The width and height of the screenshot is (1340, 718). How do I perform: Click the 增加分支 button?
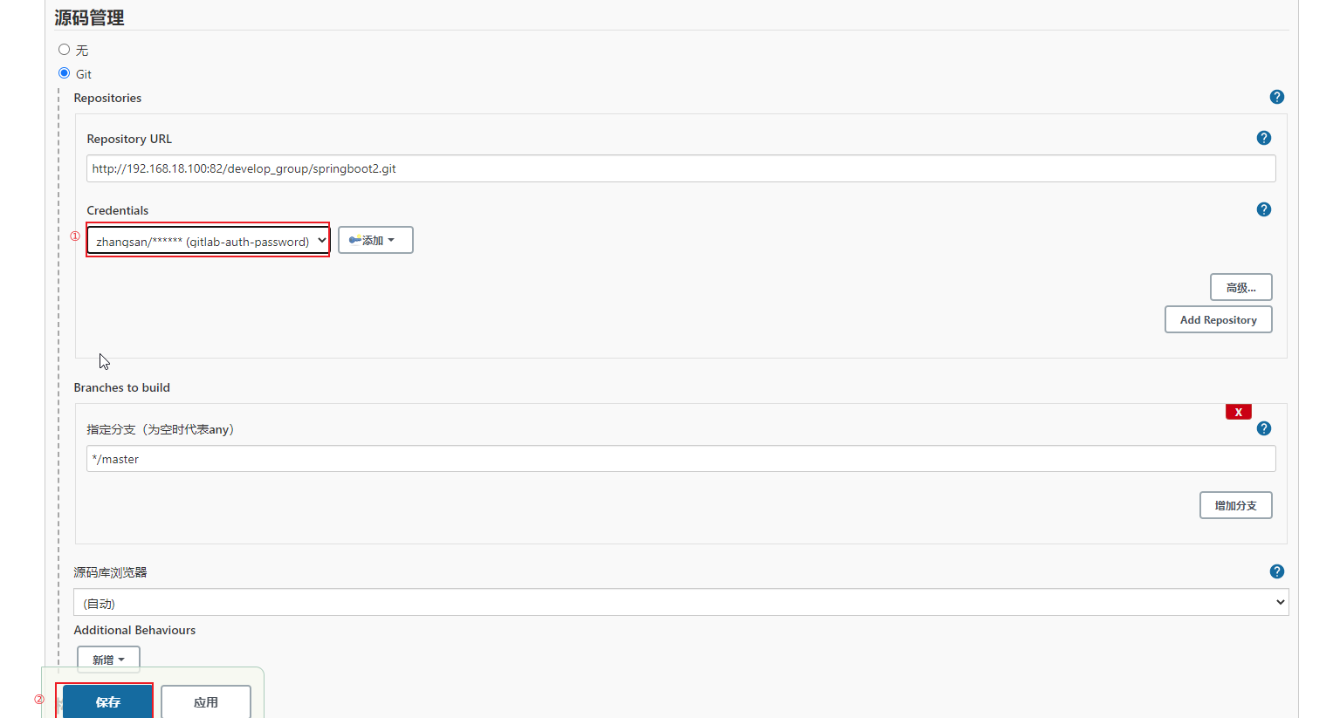click(x=1235, y=505)
